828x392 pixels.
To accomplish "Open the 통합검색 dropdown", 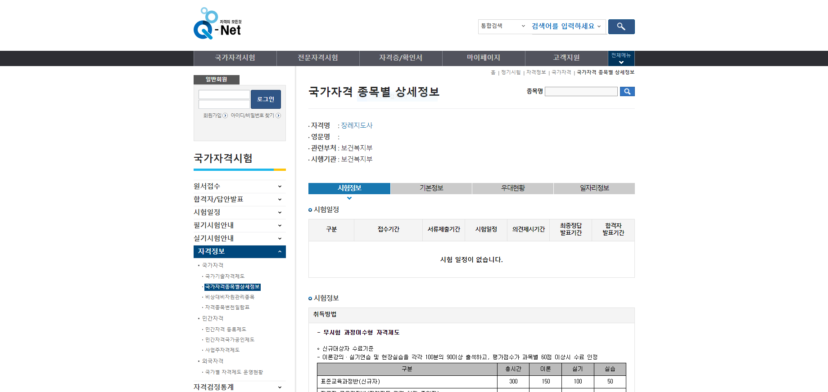I will (503, 26).
